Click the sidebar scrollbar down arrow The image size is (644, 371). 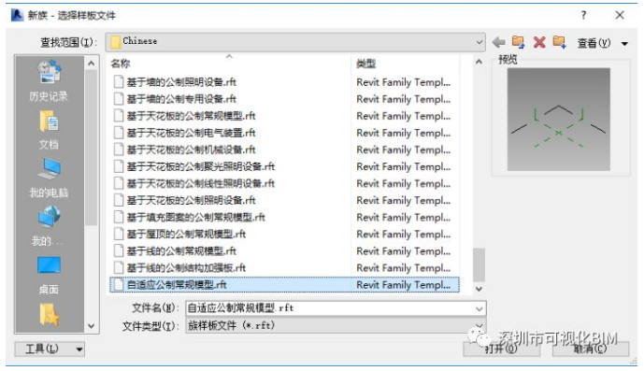click(x=92, y=326)
